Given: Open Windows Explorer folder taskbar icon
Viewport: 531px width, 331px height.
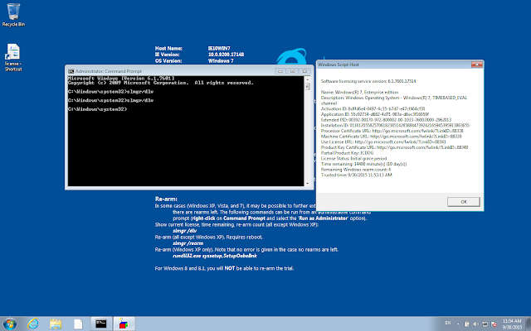Looking at the screenshot, I should [x=56, y=324].
